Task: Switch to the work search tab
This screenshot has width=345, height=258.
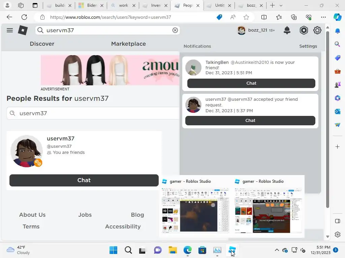Action: (123, 5)
